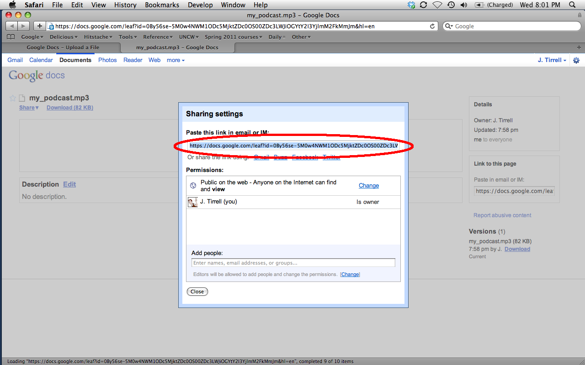Viewport: 585px width, 365px height.
Task: Open the Reference bookmarks folder
Action: tap(158, 37)
